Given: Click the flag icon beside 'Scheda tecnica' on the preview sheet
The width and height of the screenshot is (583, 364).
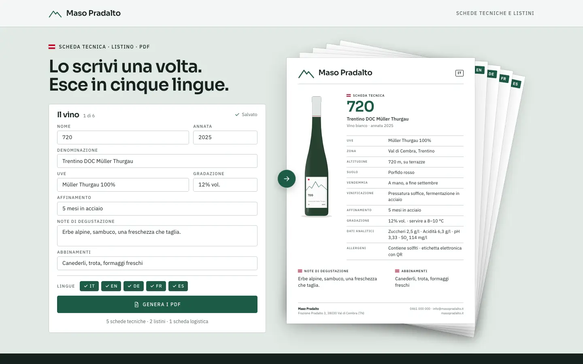Looking at the screenshot, I should (x=349, y=96).
